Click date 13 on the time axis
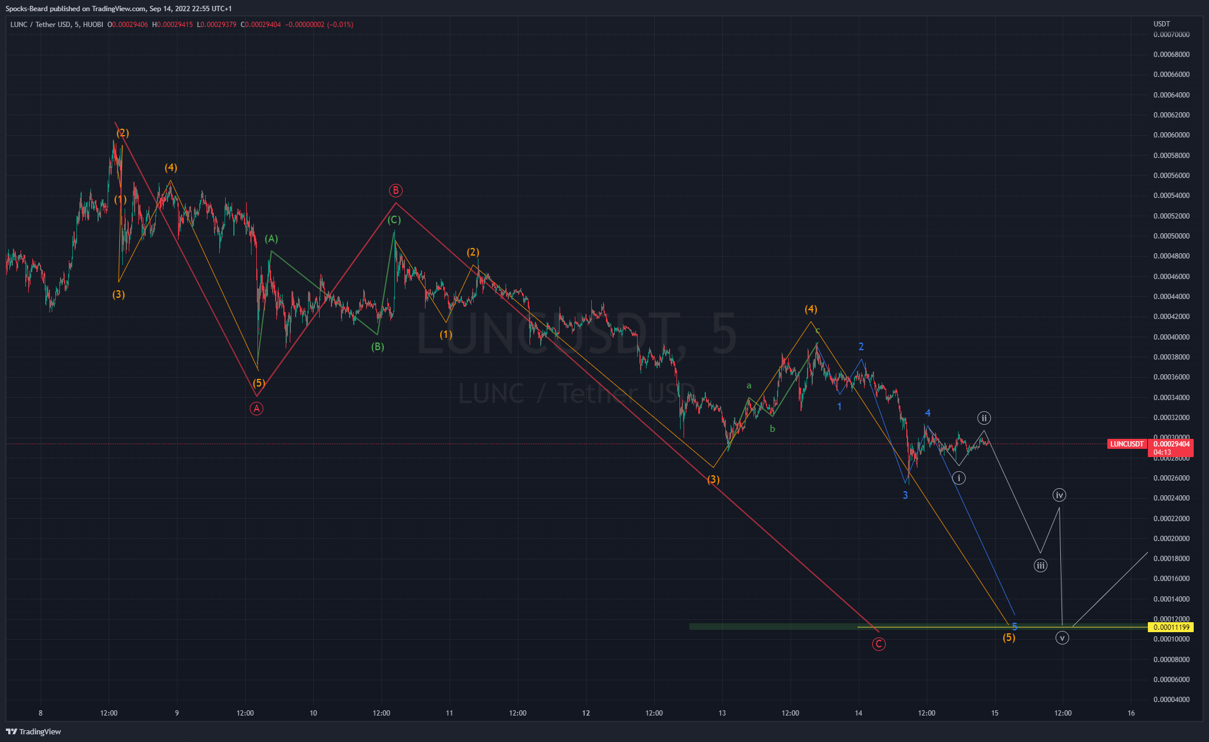 point(722,713)
